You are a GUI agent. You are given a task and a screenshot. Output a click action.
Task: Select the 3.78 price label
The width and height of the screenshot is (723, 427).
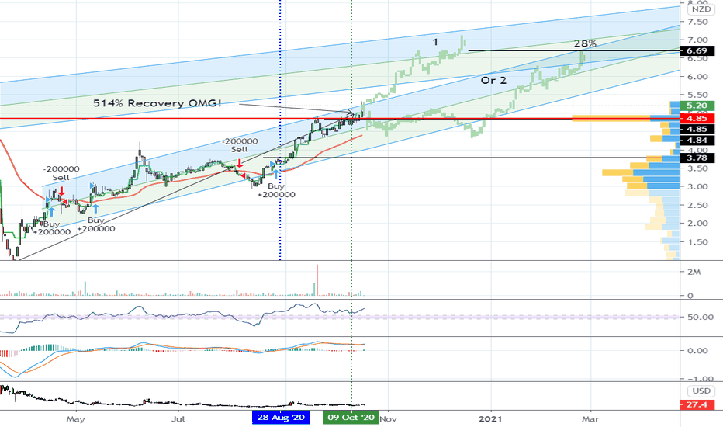tap(697, 158)
